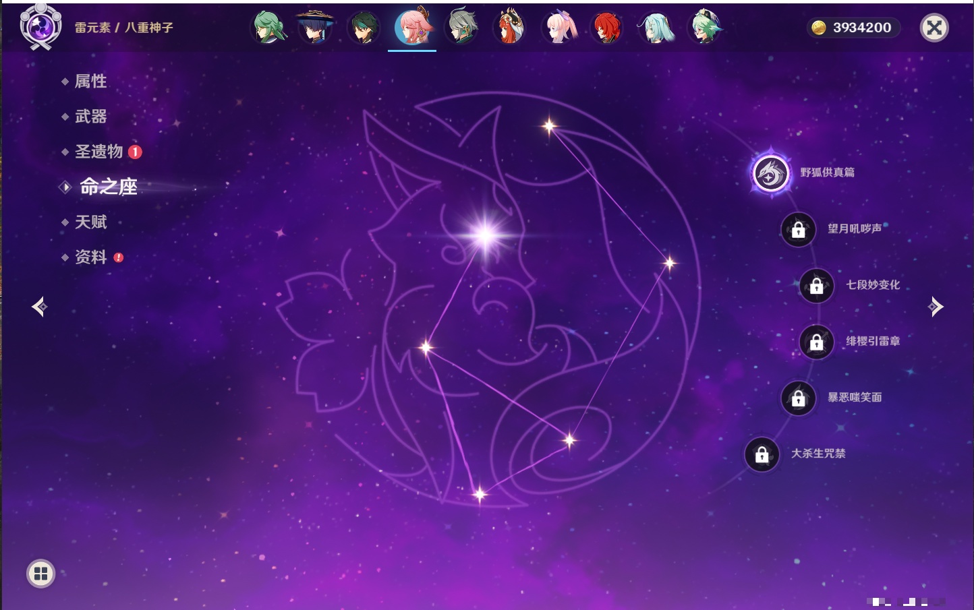
Task: Select the red-haired character avatar
Action: [x=606, y=28]
